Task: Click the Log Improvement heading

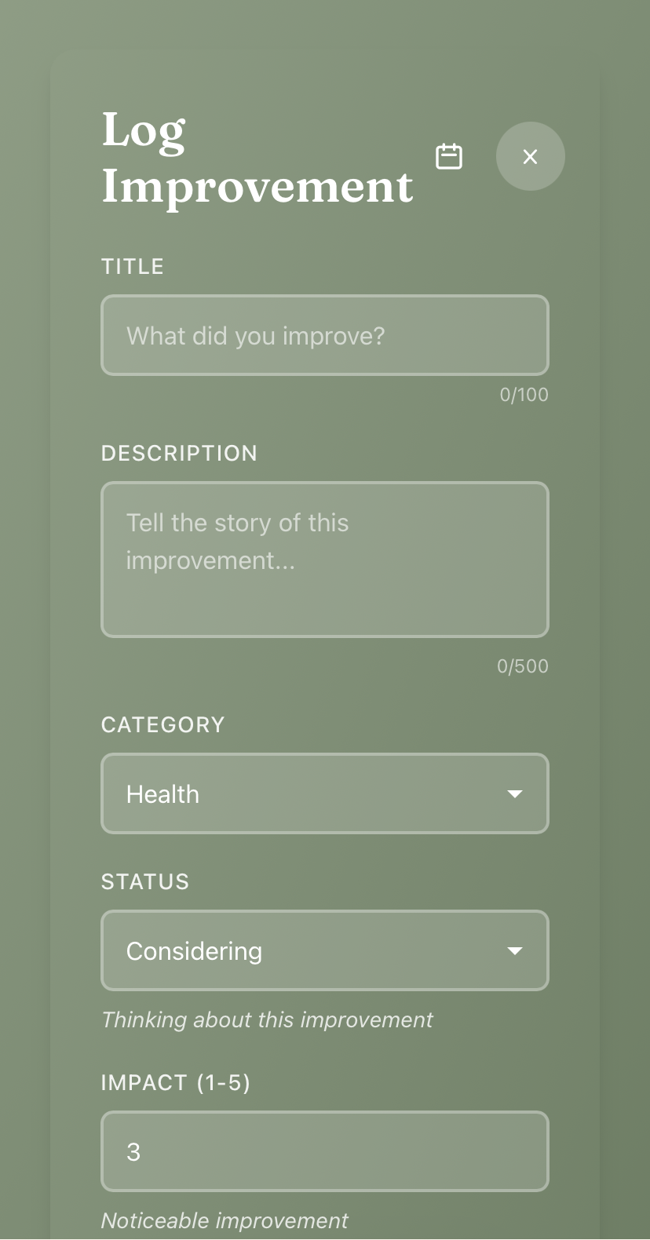Action: point(257,158)
